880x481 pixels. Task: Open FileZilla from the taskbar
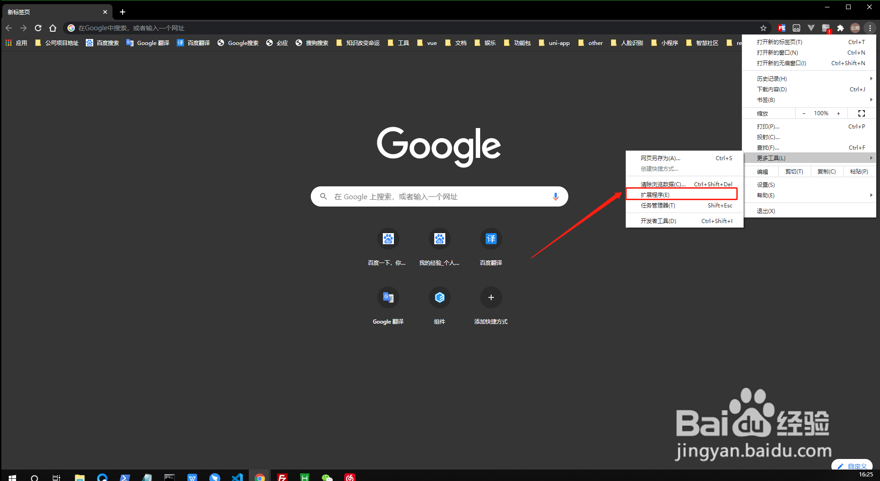click(282, 477)
